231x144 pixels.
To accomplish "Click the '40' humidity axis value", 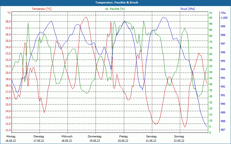I will click(211, 84).
